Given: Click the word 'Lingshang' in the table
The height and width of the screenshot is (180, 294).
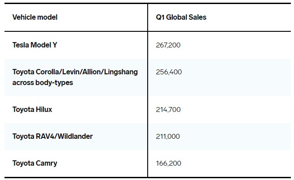Looking at the screenshot, I should click(x=122, y=72).
